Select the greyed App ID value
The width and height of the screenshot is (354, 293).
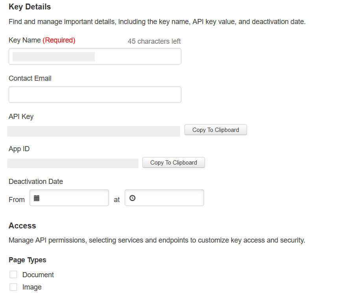(x=73, y=163)
